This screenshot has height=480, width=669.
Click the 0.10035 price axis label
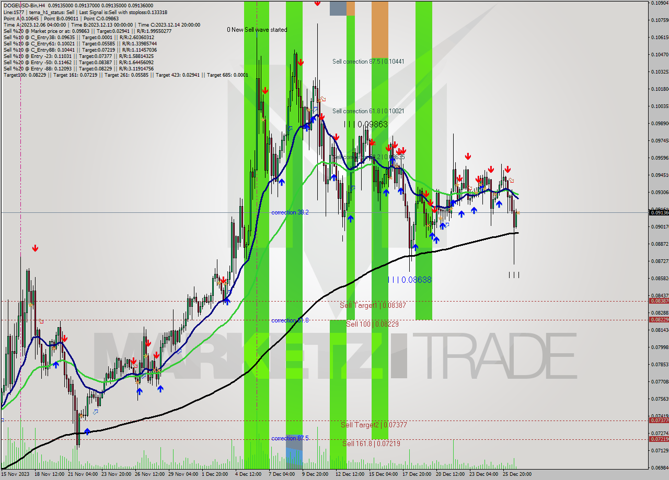pos(660,106)
